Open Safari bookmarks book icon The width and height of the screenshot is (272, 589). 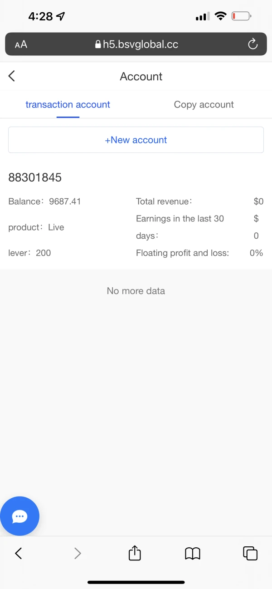[193, 553]
